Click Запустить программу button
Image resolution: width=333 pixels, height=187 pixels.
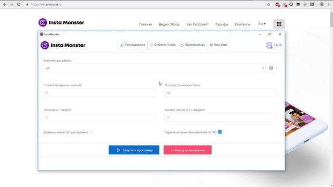(134, 150)
